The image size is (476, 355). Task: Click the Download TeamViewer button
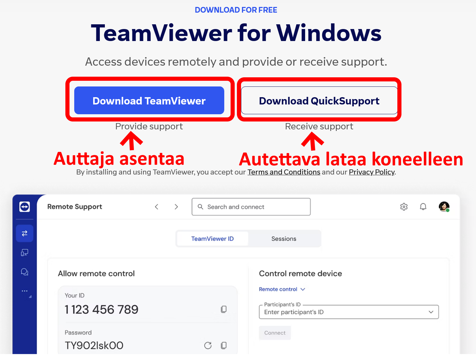(149, 100)
